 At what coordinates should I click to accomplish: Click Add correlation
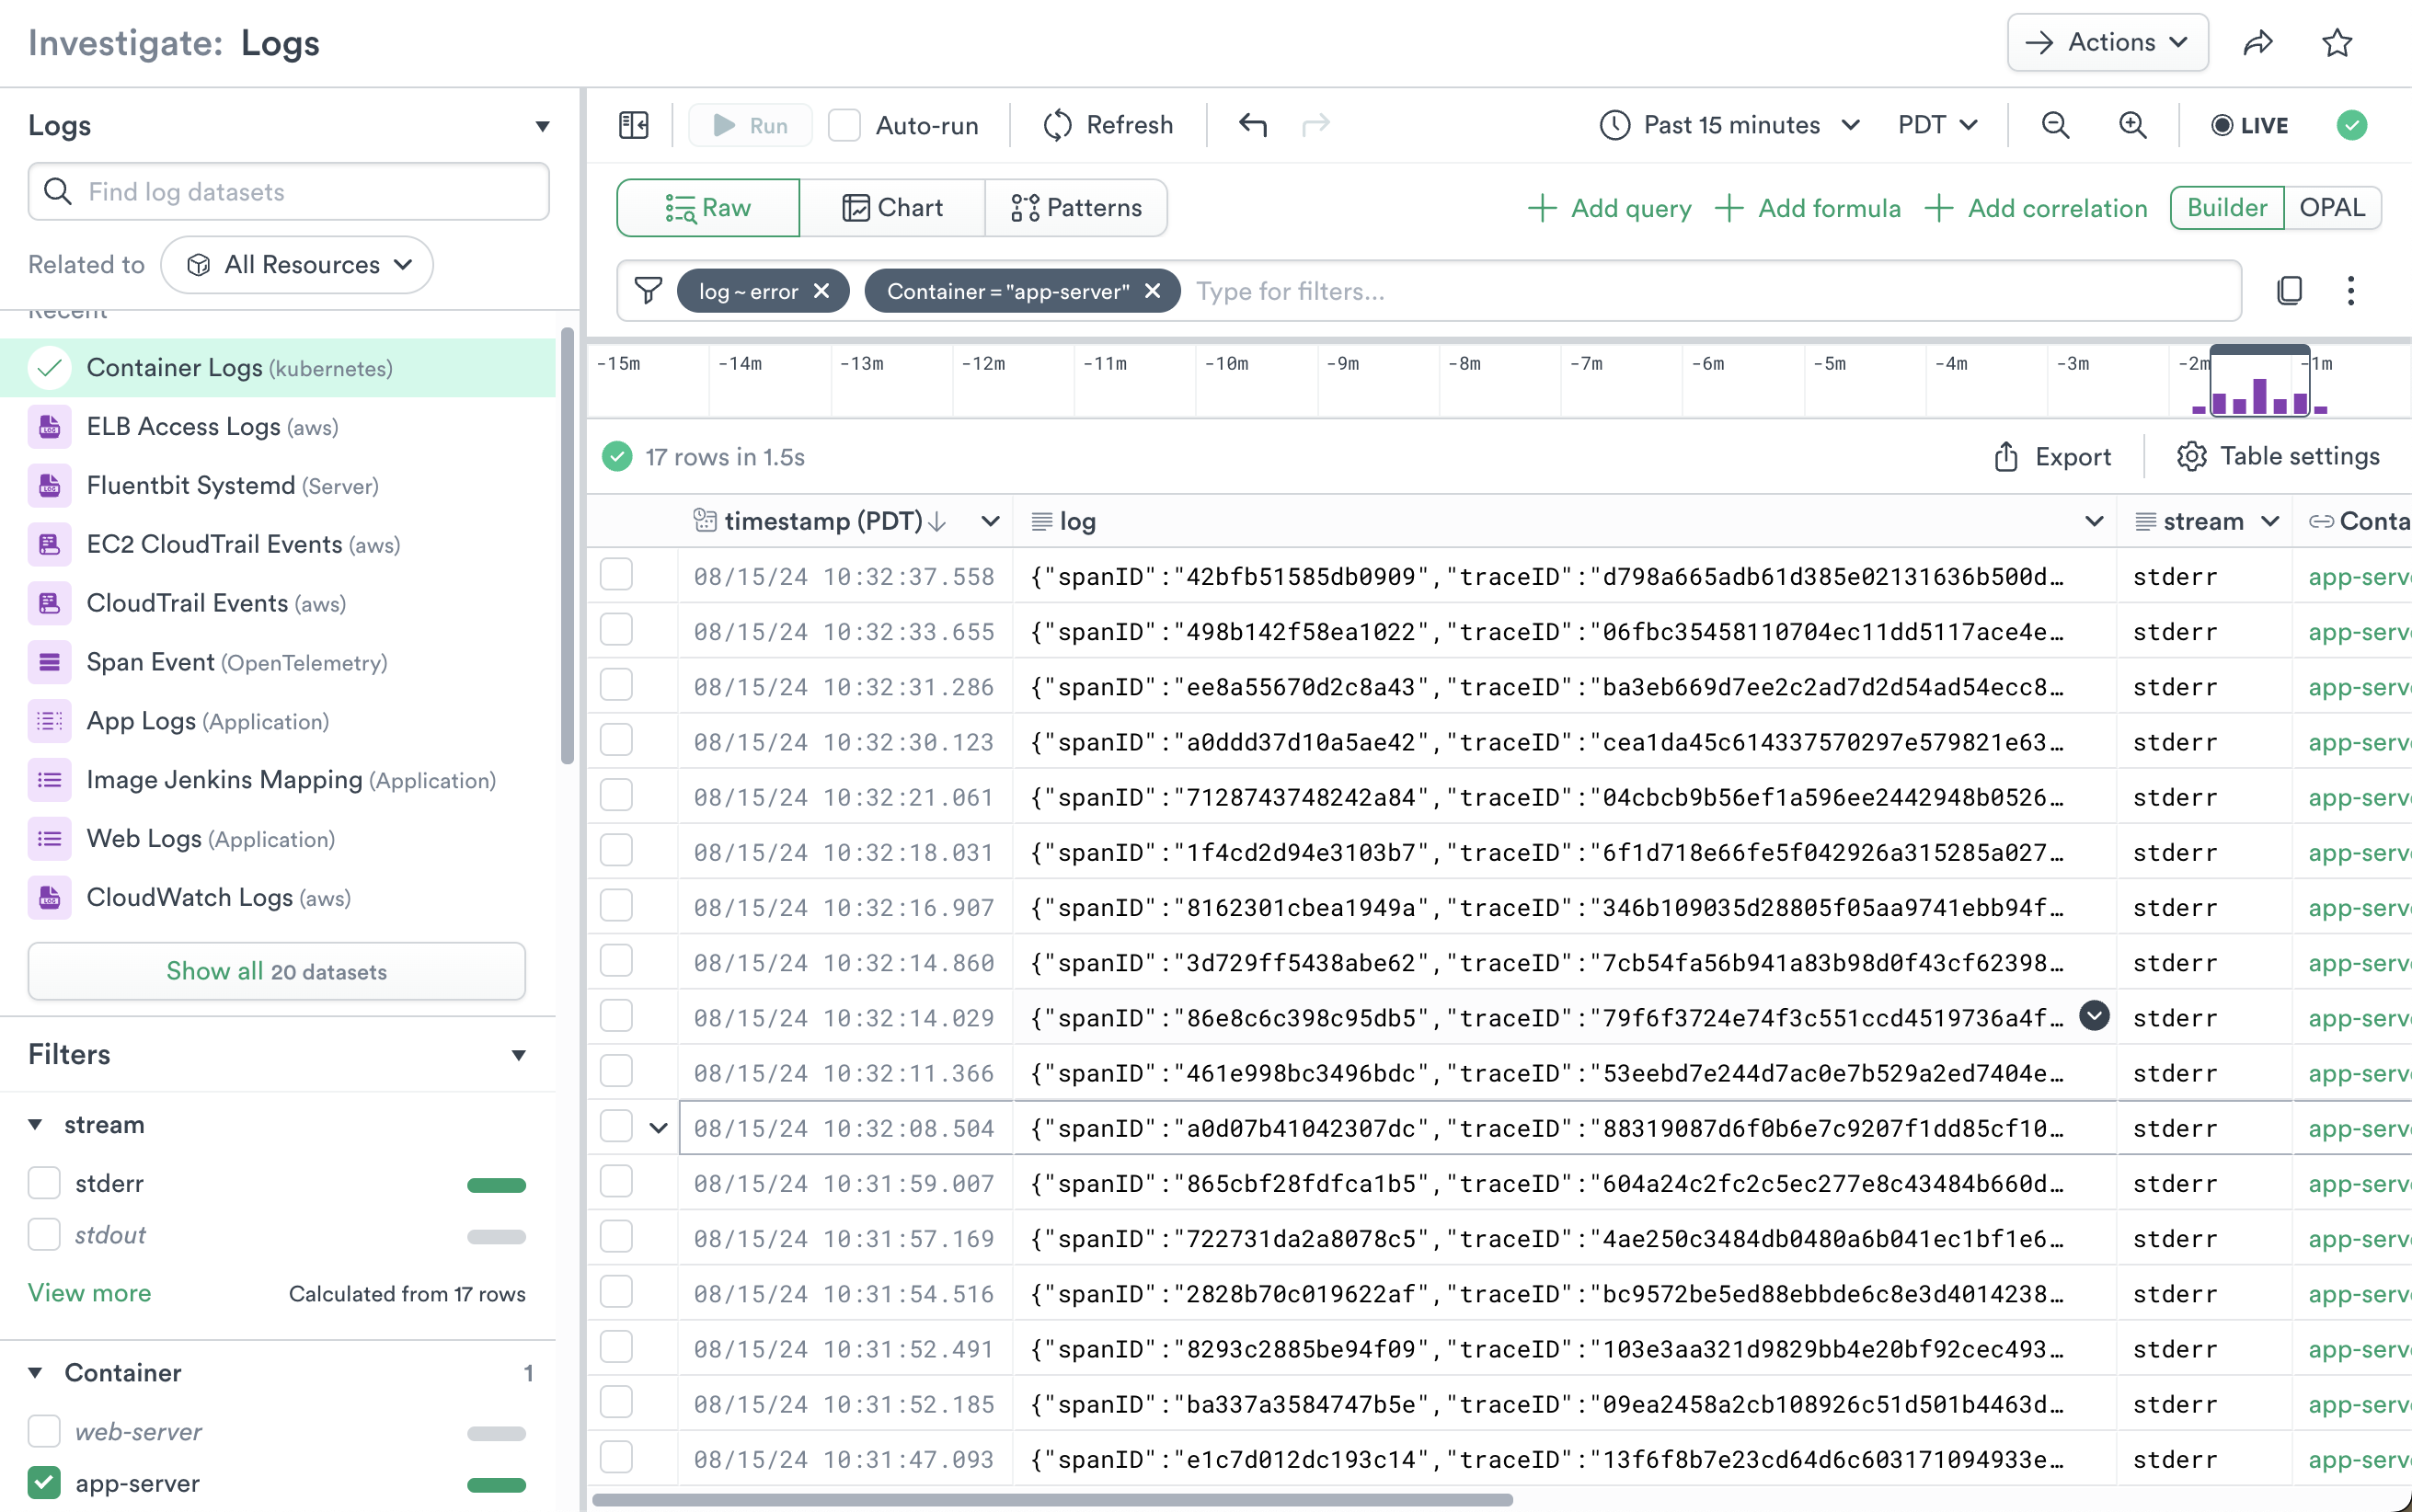pyautogui.click(x=2036, y=208)
